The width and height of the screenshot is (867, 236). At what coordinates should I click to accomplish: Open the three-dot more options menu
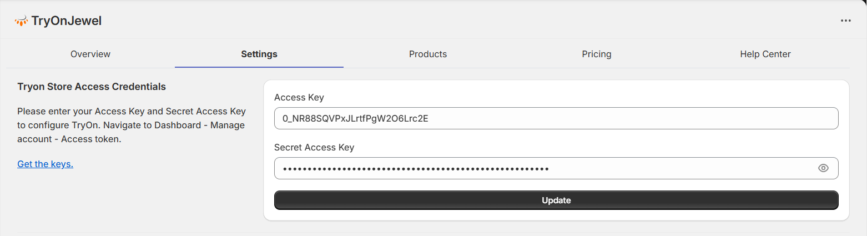coord(845,21)
